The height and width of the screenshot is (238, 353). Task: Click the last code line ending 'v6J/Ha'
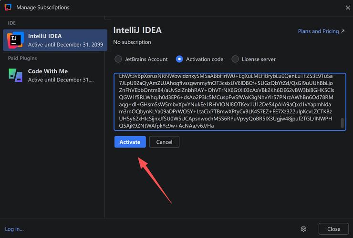(x=166, y=126)
